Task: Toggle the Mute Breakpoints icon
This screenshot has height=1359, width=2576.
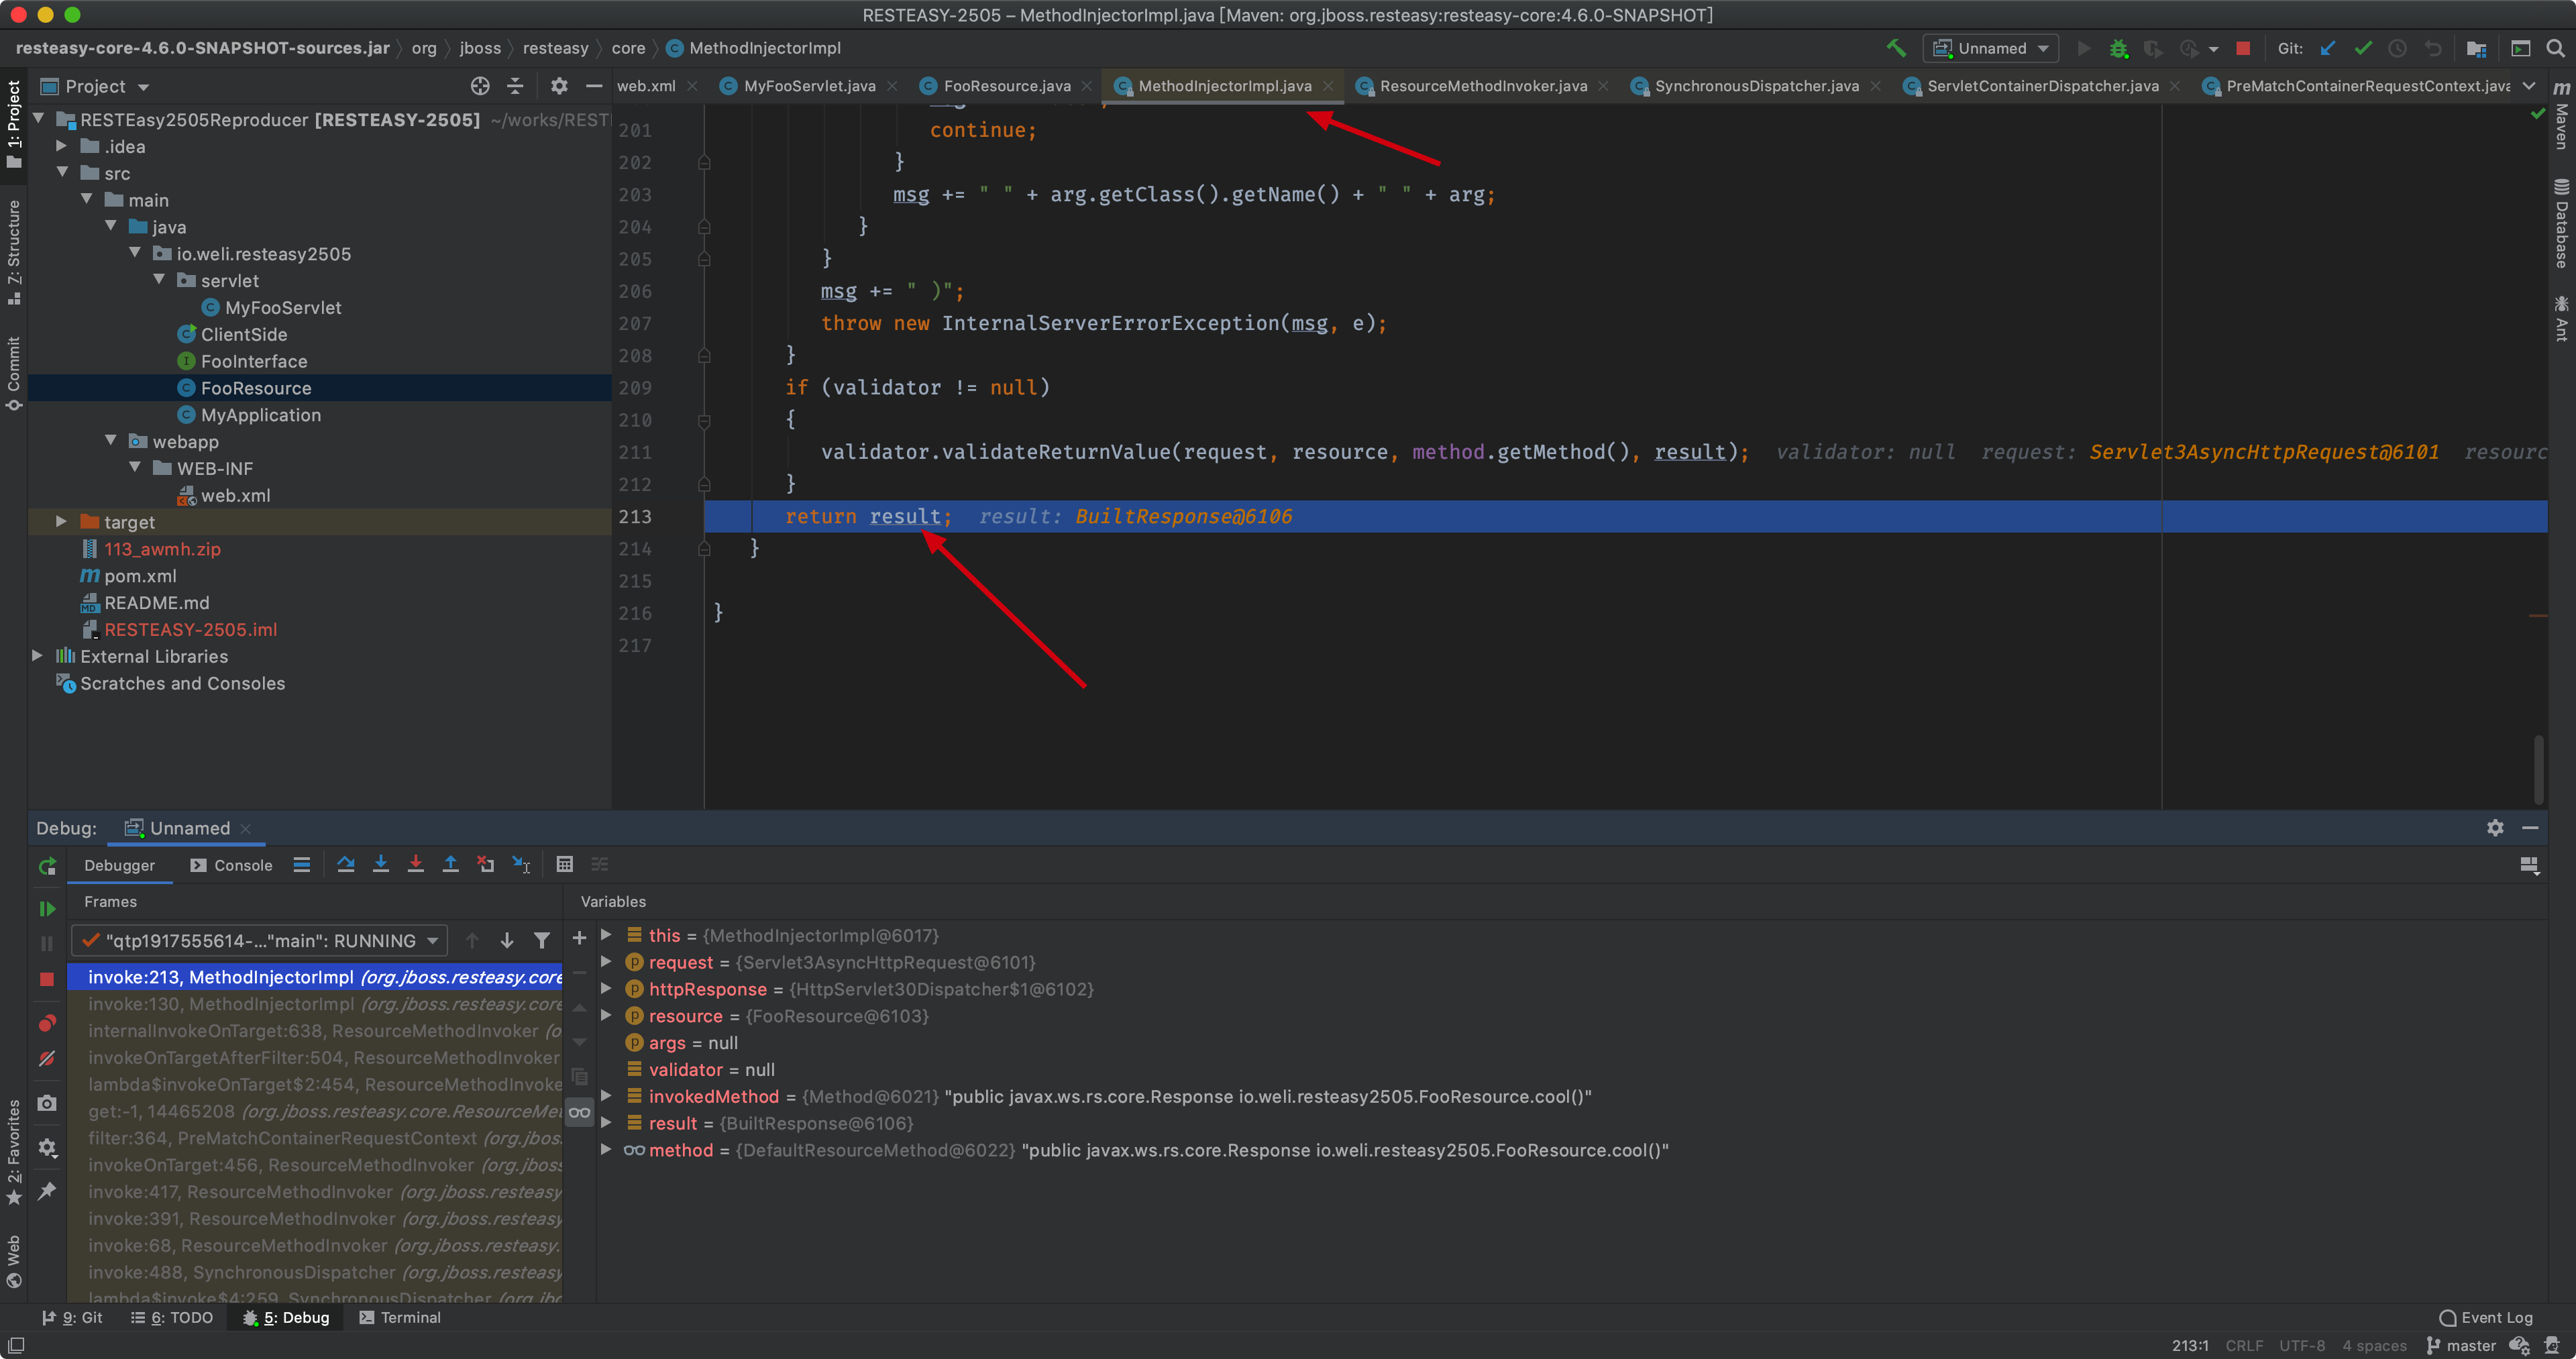Action: tap(47, 1059)
